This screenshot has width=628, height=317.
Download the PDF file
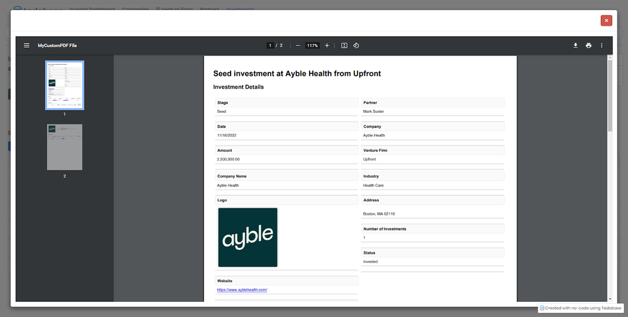tap(575, 46)
